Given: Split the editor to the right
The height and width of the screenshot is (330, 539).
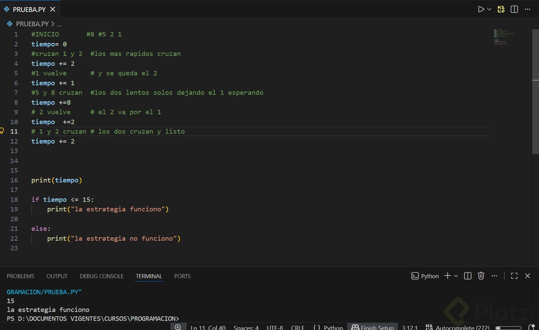Looking at the screenshot, I should pos(514,10).
